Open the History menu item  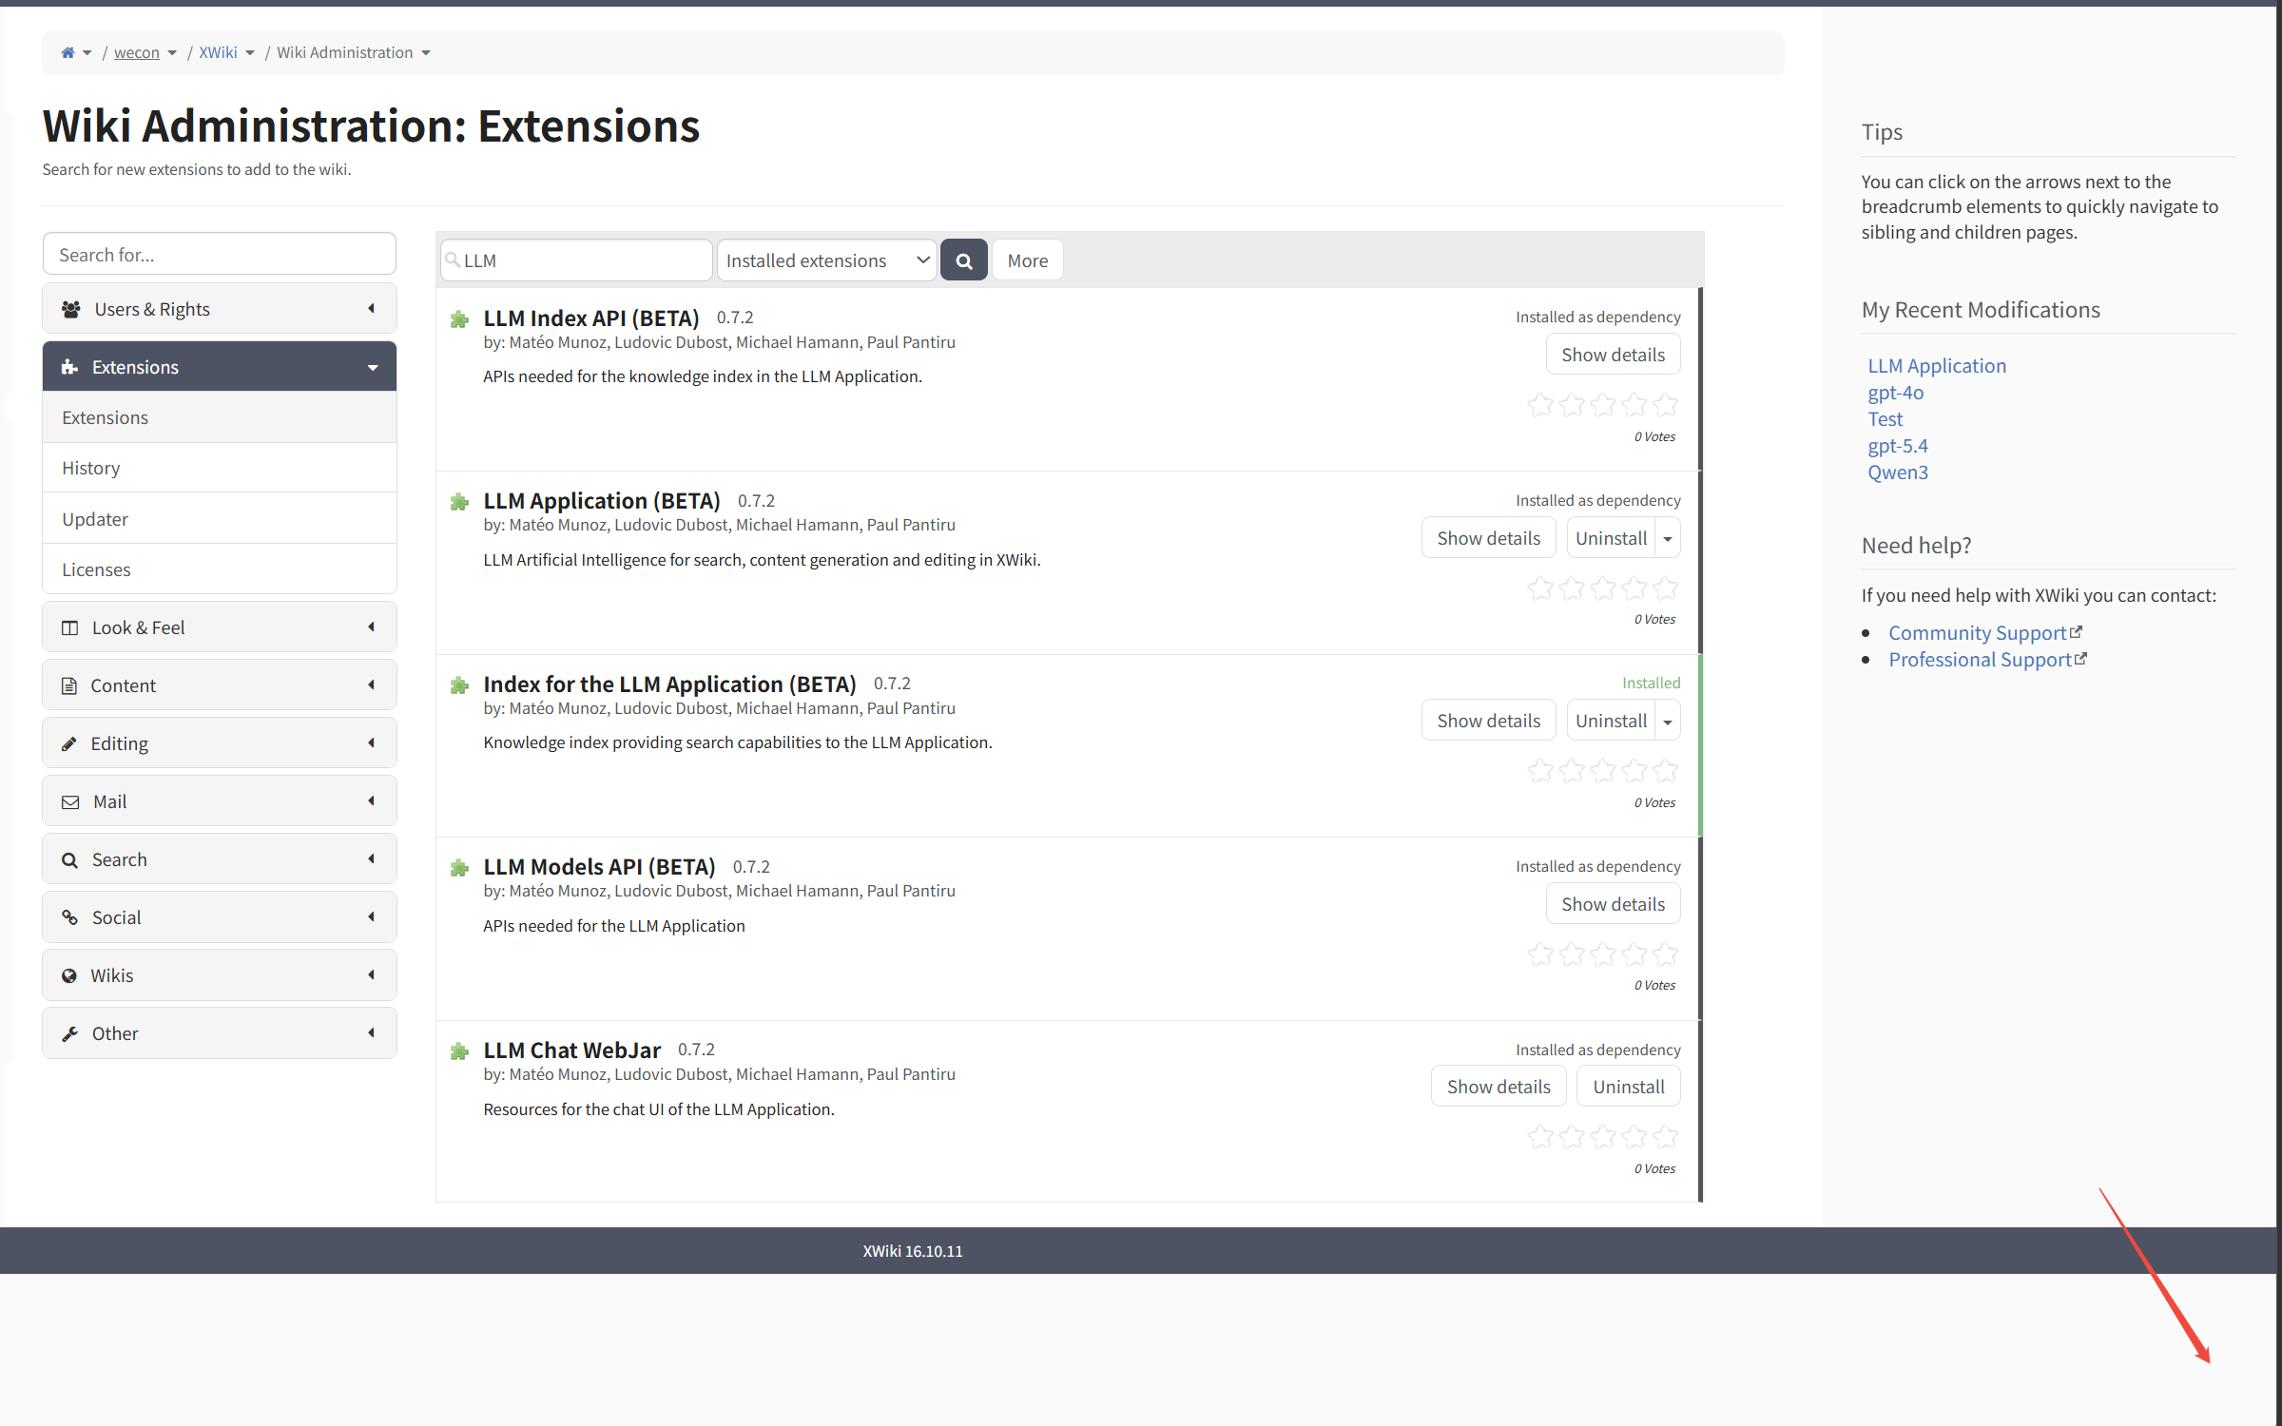click(x=91, y=468)
